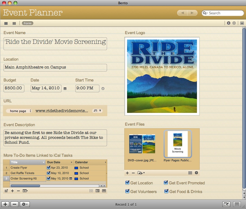Add a file with Event Files plus
The width and height of the screenshot is (246, 209).
(x=127, y=173)
